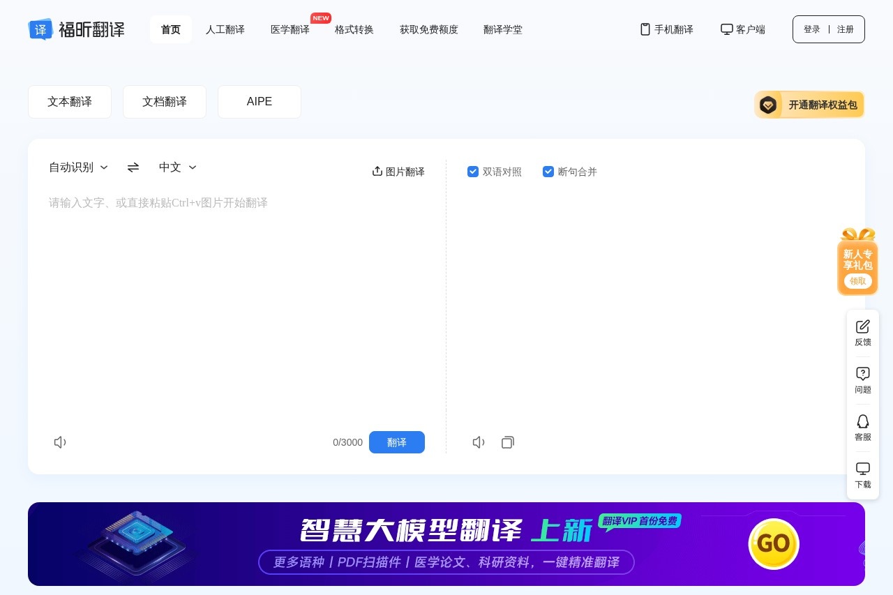The image size is (893, 595).
Task: Switch to the 文档翻译 tab
Action: [165, 102]
